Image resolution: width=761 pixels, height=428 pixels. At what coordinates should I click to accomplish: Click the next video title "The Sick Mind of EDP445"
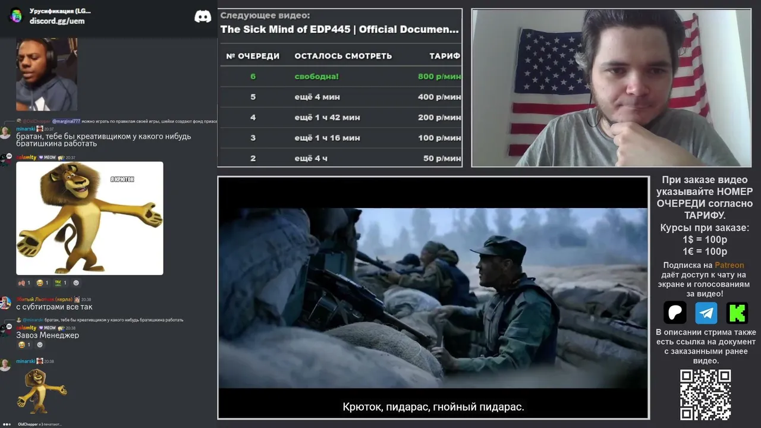339,29
